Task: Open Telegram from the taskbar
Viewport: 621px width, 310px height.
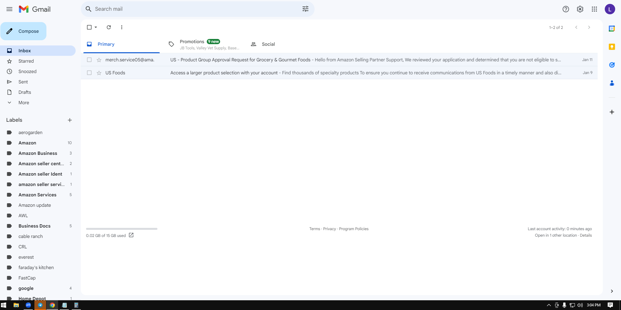Action: (x=40, y=305)
